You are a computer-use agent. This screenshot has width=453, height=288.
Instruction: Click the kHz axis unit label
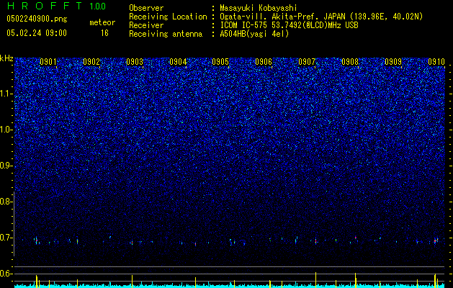pos(6,58)
